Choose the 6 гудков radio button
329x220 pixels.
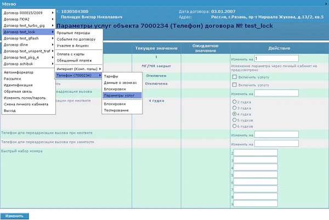236,126
